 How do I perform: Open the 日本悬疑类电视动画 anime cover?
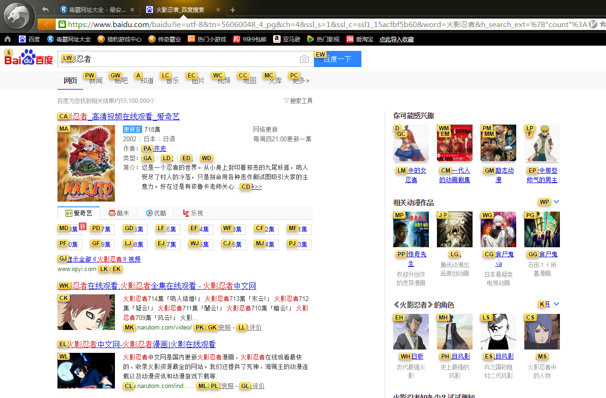[498, 230]
